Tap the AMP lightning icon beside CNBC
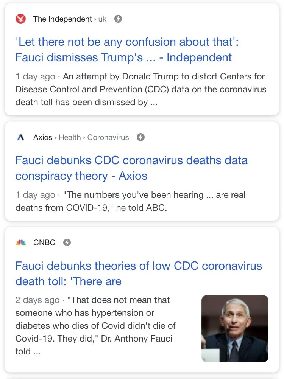Screen dimensions: 284x379 pos(67,242)
